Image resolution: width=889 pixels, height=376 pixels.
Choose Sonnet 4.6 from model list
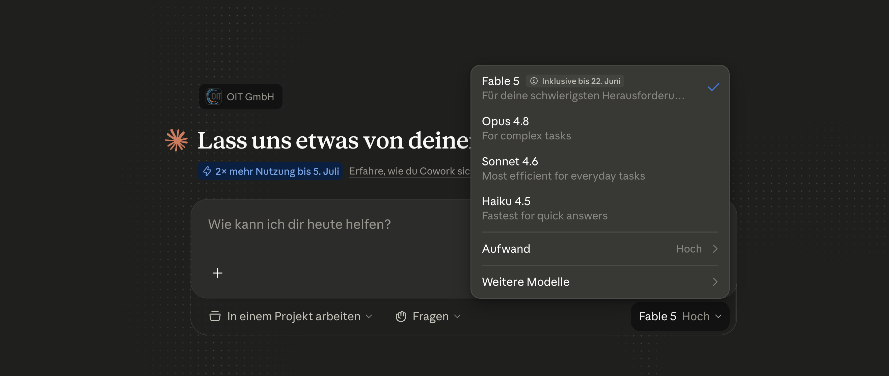point(600,168)
